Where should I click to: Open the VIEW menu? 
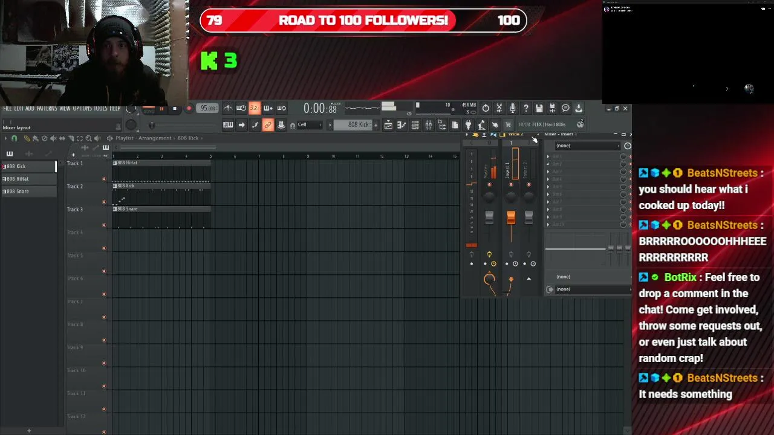[x=65, y=108]
